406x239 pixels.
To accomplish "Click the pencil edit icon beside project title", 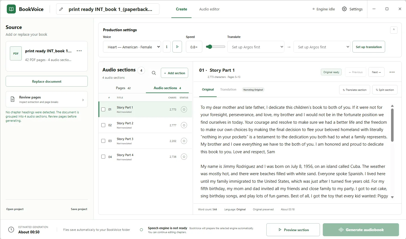I will tap(61, 9).
